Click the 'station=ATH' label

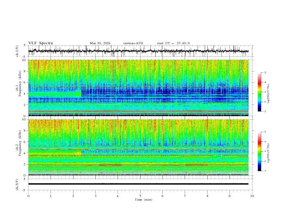coord(133,43)
